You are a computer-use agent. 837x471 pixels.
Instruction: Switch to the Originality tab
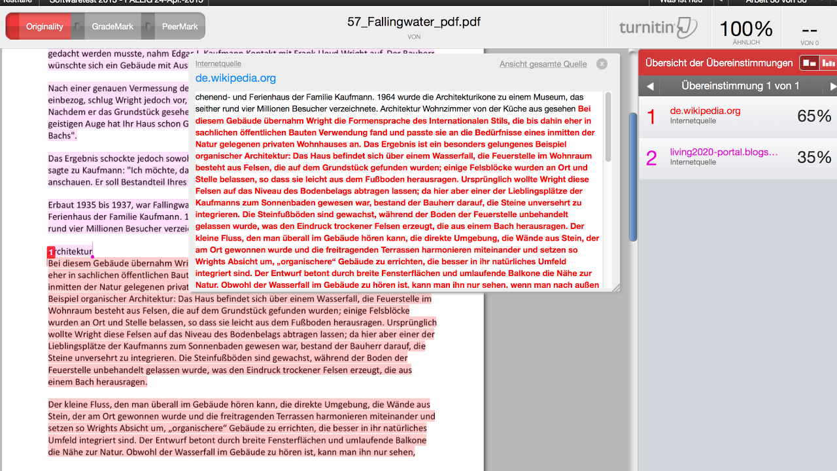point(41,26)
